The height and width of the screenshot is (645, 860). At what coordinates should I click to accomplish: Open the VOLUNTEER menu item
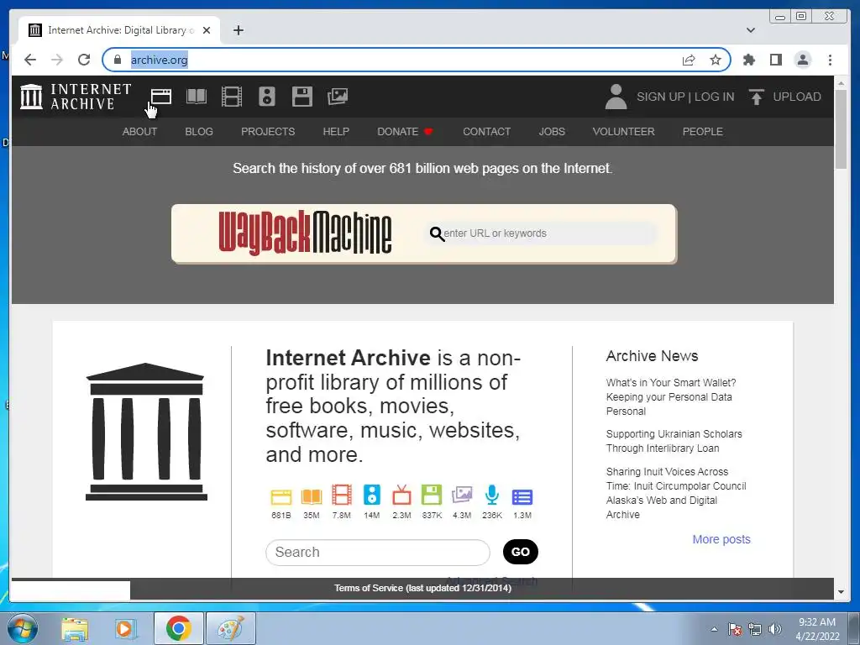pyautogui.click(x=624, y=132)
